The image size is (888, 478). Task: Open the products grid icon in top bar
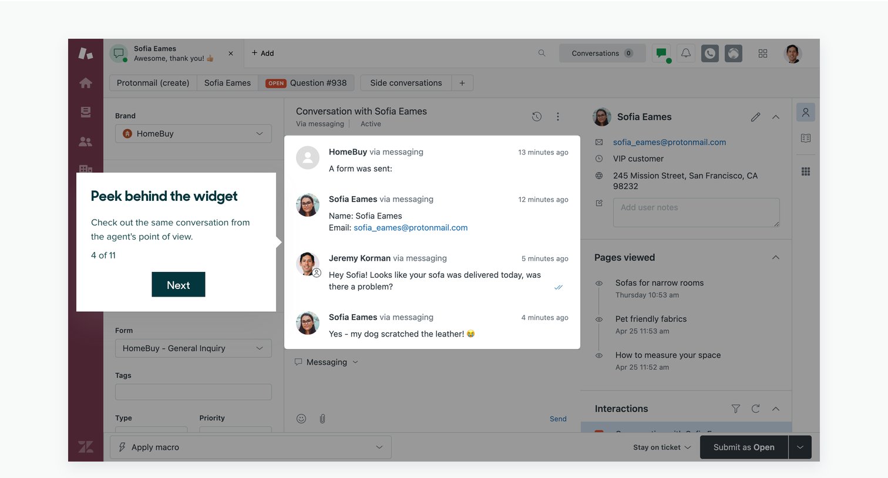763,53
